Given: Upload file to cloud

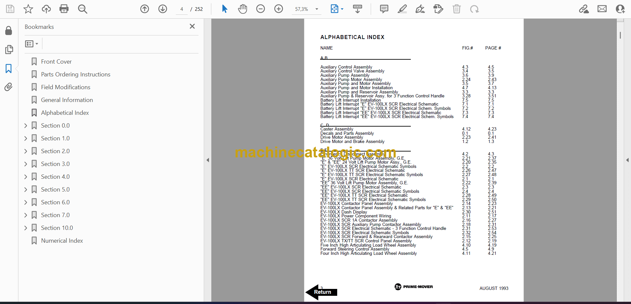Looking at the screenshot, I should click(46, 9).
